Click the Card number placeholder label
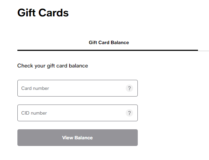 [x=35, y=88]
